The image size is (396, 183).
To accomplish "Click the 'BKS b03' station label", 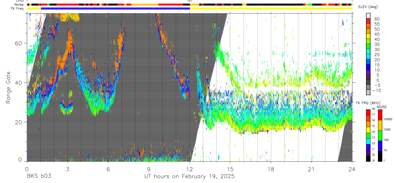I will (x=39, y=177).
